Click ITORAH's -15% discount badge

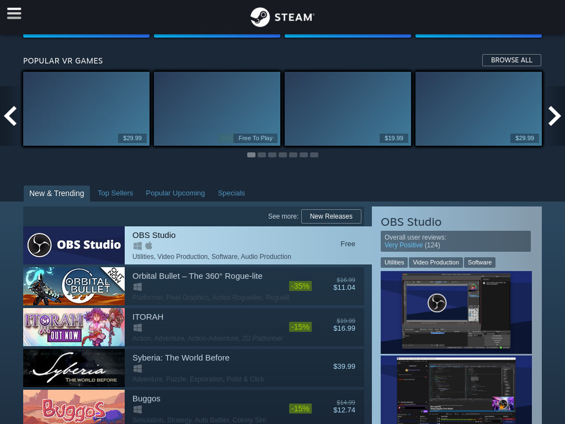click(300, 327)
